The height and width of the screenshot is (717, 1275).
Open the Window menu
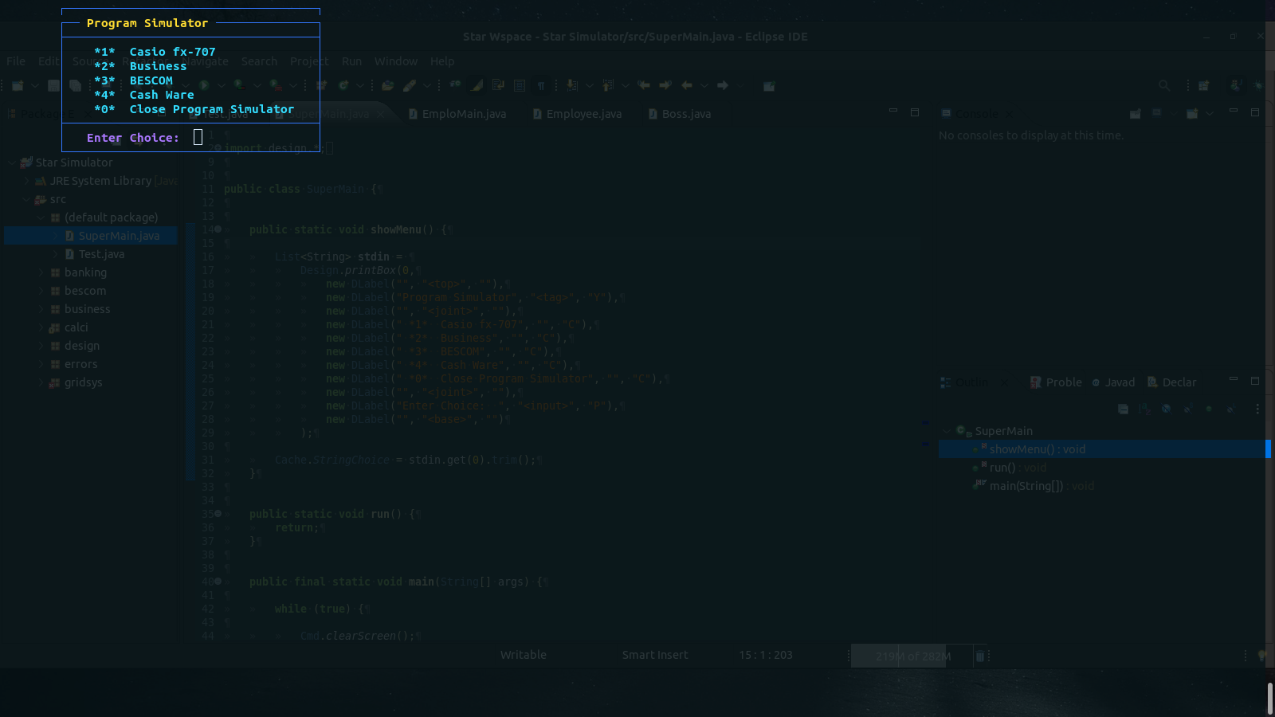pyautogui.click(x=396, y=61)
